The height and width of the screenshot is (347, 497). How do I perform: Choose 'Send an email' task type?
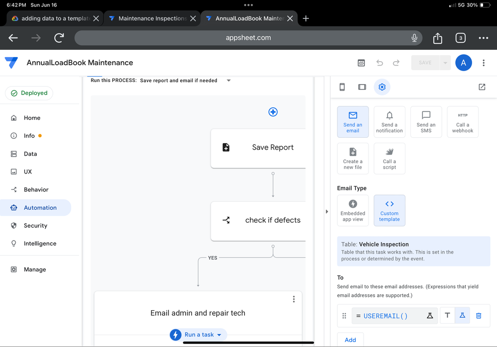(x=353, y=122)
